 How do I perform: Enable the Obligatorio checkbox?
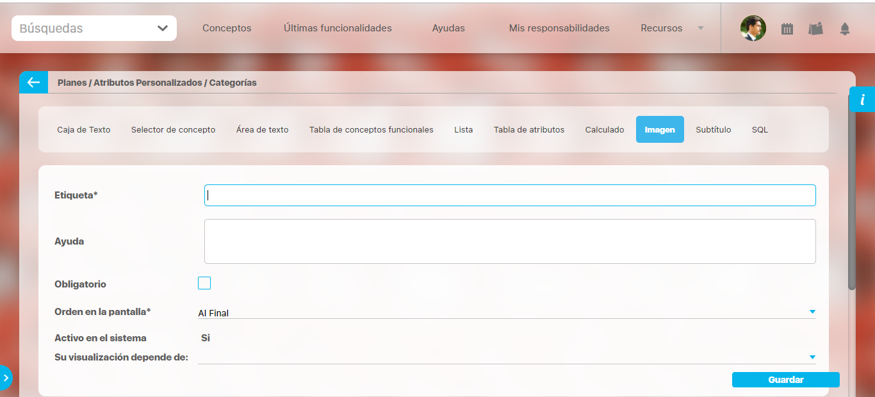coord(204,283)
